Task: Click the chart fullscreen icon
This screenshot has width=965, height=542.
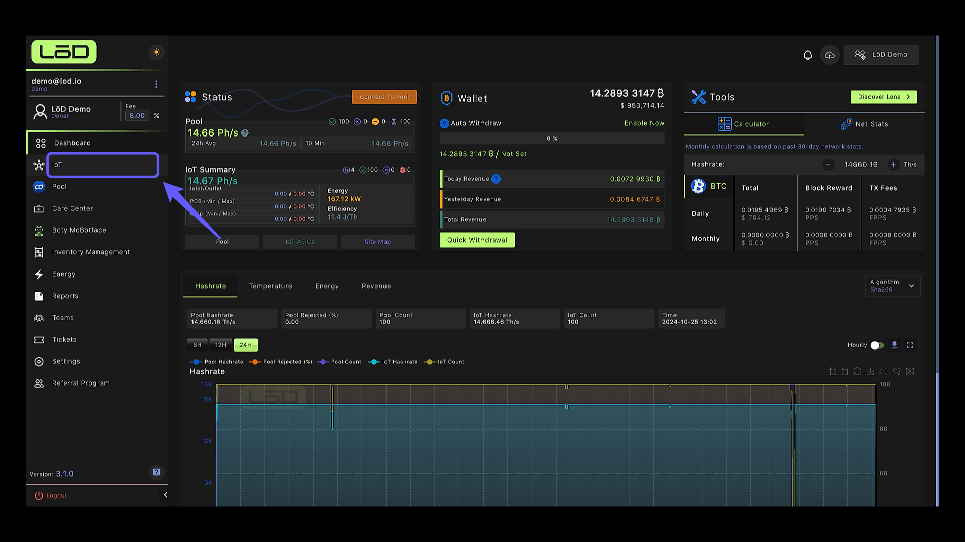Action: coord(910,345)
